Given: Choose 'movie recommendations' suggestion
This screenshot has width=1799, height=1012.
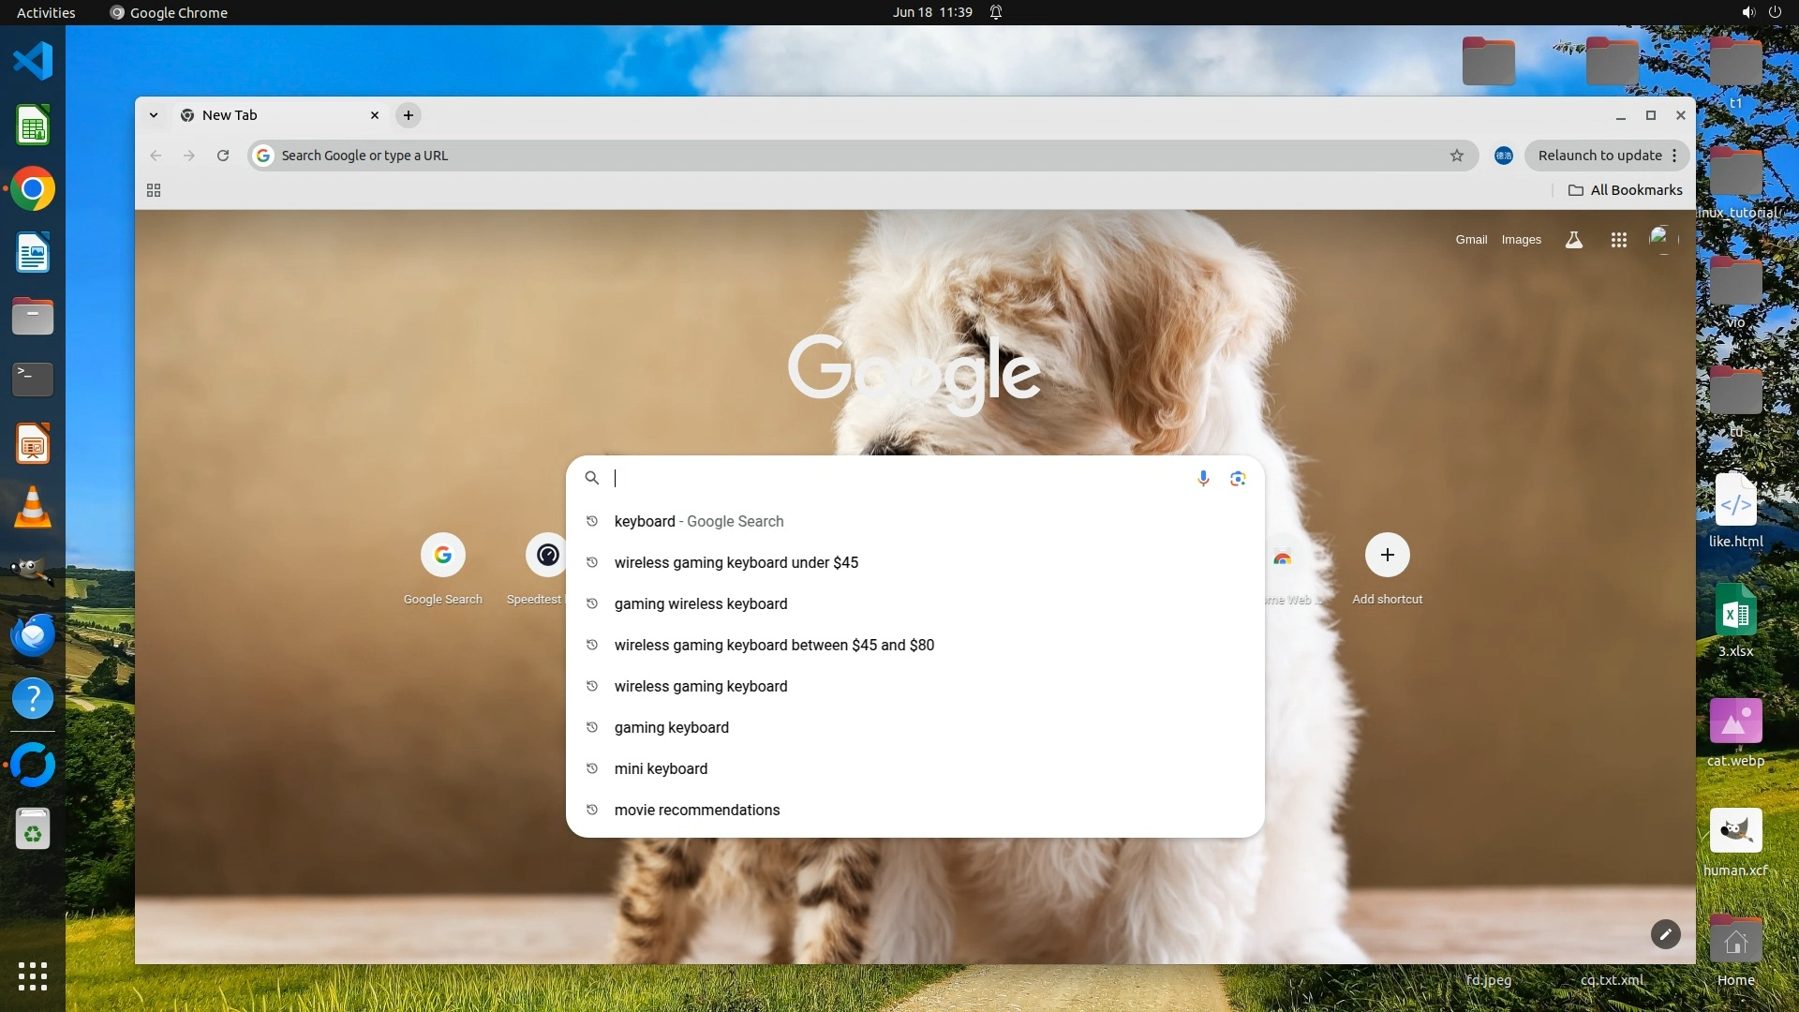Looking at the screenshot, I should pos(697,810).
